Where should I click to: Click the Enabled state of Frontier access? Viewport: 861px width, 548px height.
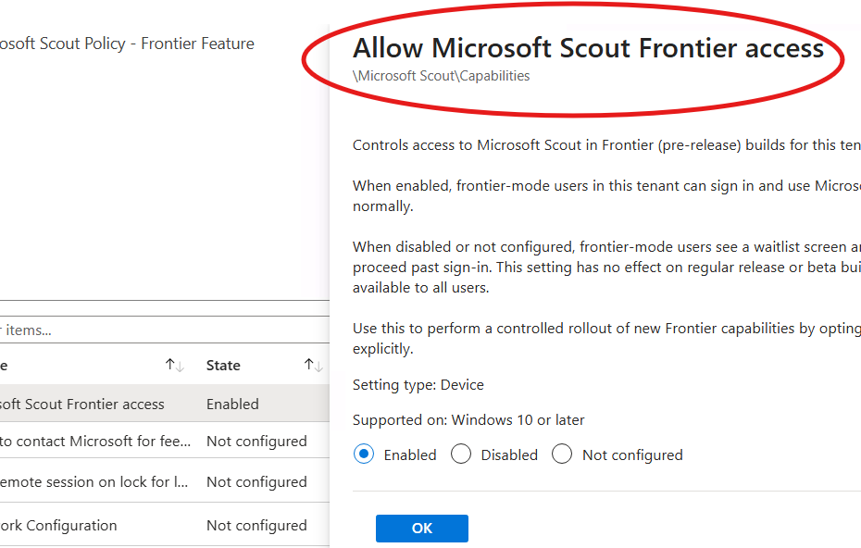(x=232, y=405)
